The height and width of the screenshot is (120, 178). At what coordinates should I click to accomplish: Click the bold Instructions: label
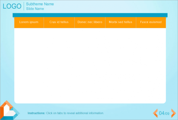tap(36, 113)
